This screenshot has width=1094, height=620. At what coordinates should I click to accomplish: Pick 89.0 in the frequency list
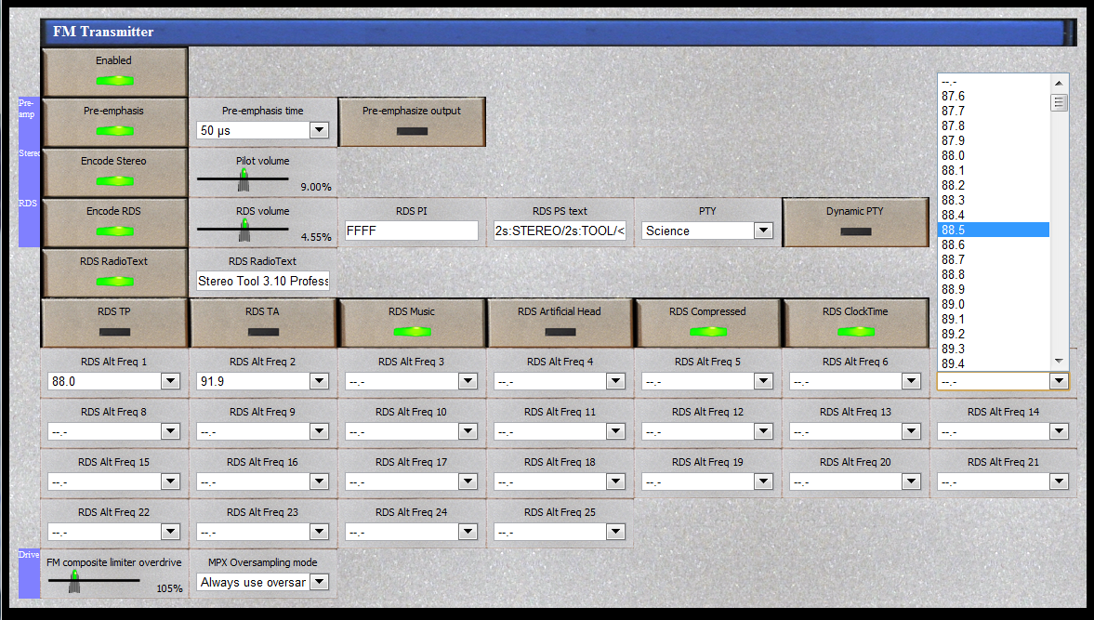pyautogui.click(x=994, y=305)
